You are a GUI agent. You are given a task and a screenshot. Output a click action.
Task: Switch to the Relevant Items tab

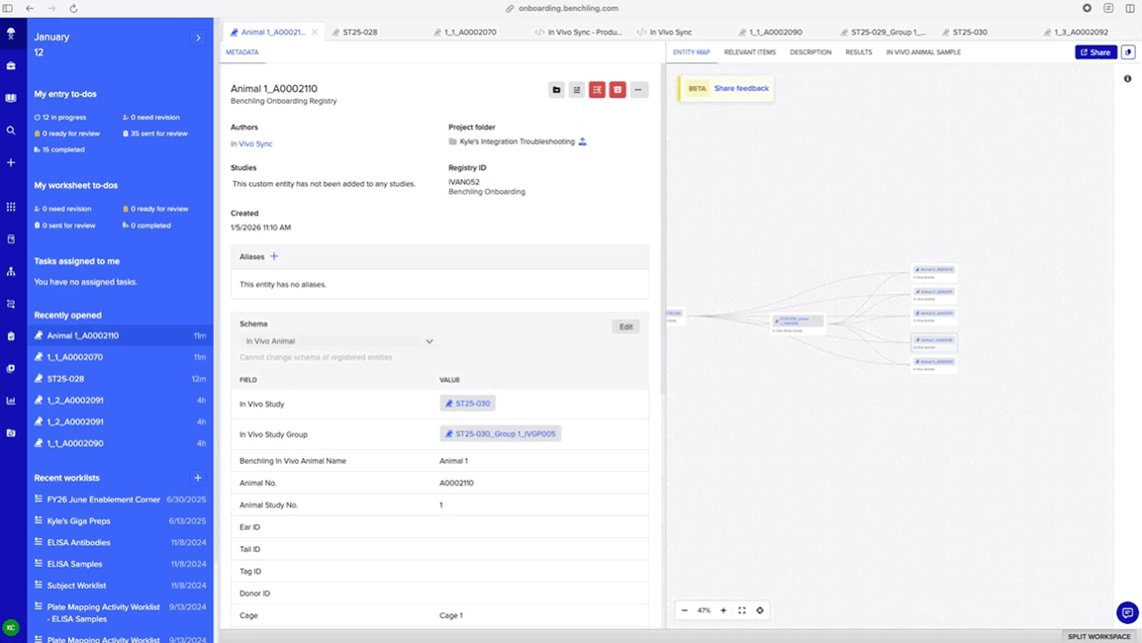tap(749, 52)
